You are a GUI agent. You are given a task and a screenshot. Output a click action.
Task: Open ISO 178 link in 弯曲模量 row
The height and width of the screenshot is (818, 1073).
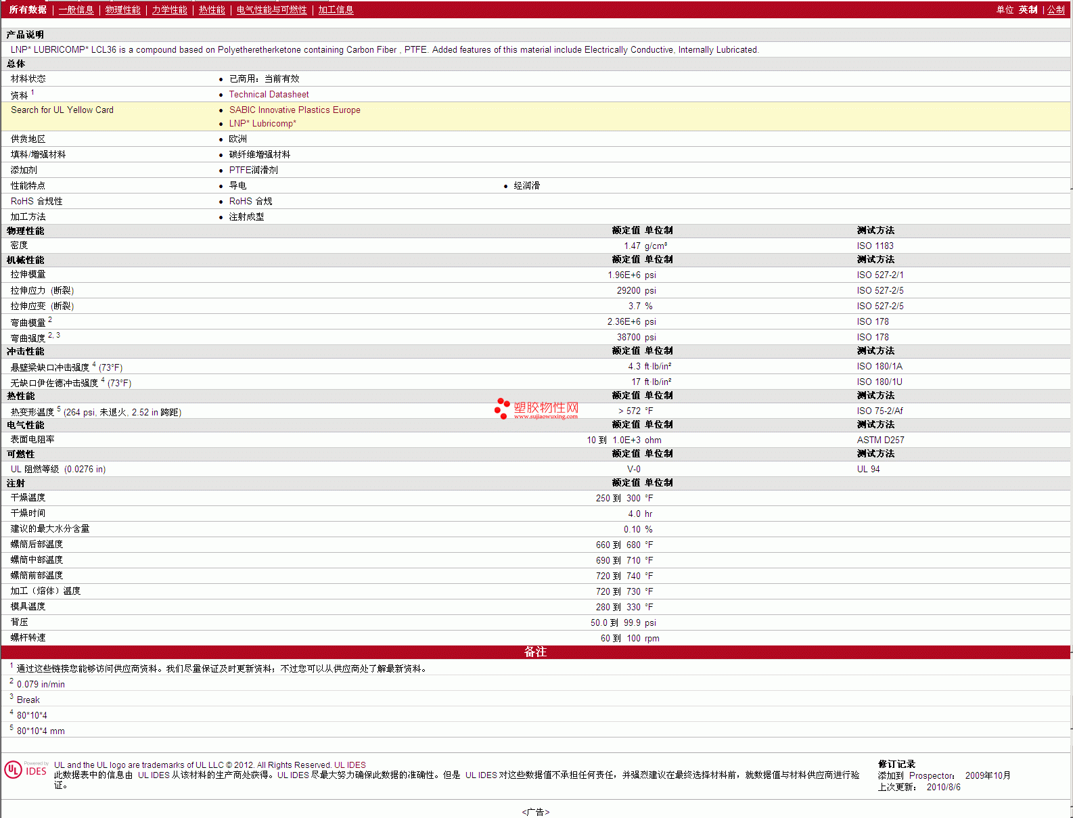point(873,321)
